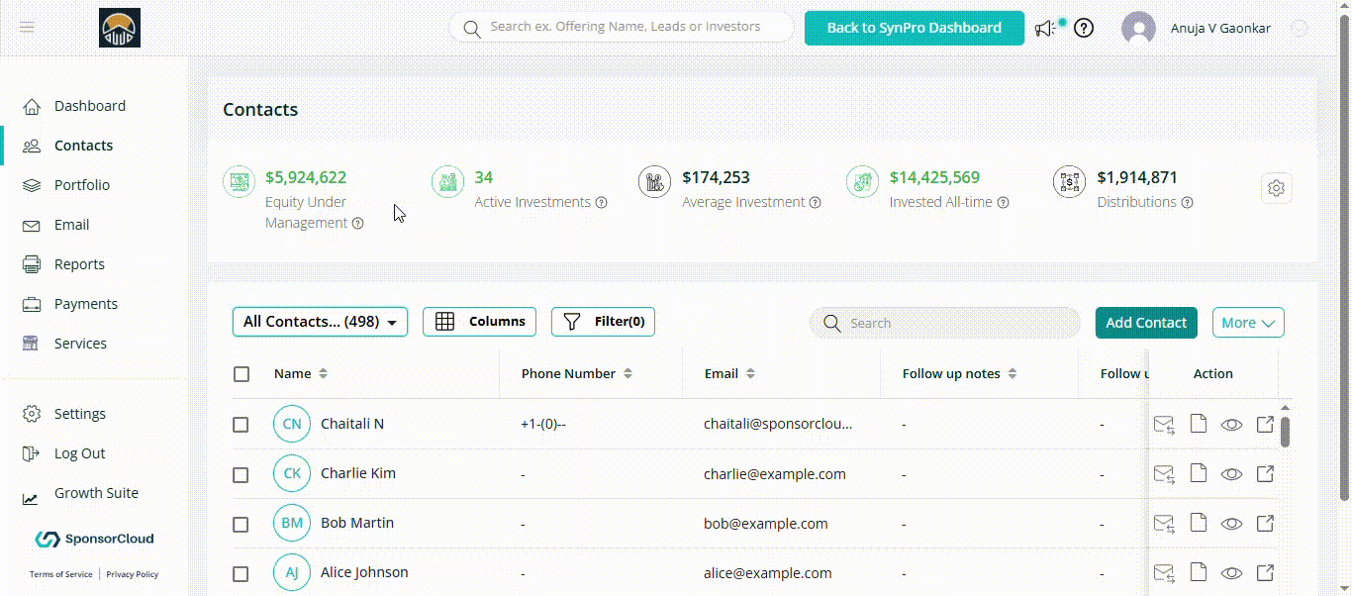Expand the All Contacts dropdown
The height and width of the screenshot is (596, 1352).
tap(320, 322)
